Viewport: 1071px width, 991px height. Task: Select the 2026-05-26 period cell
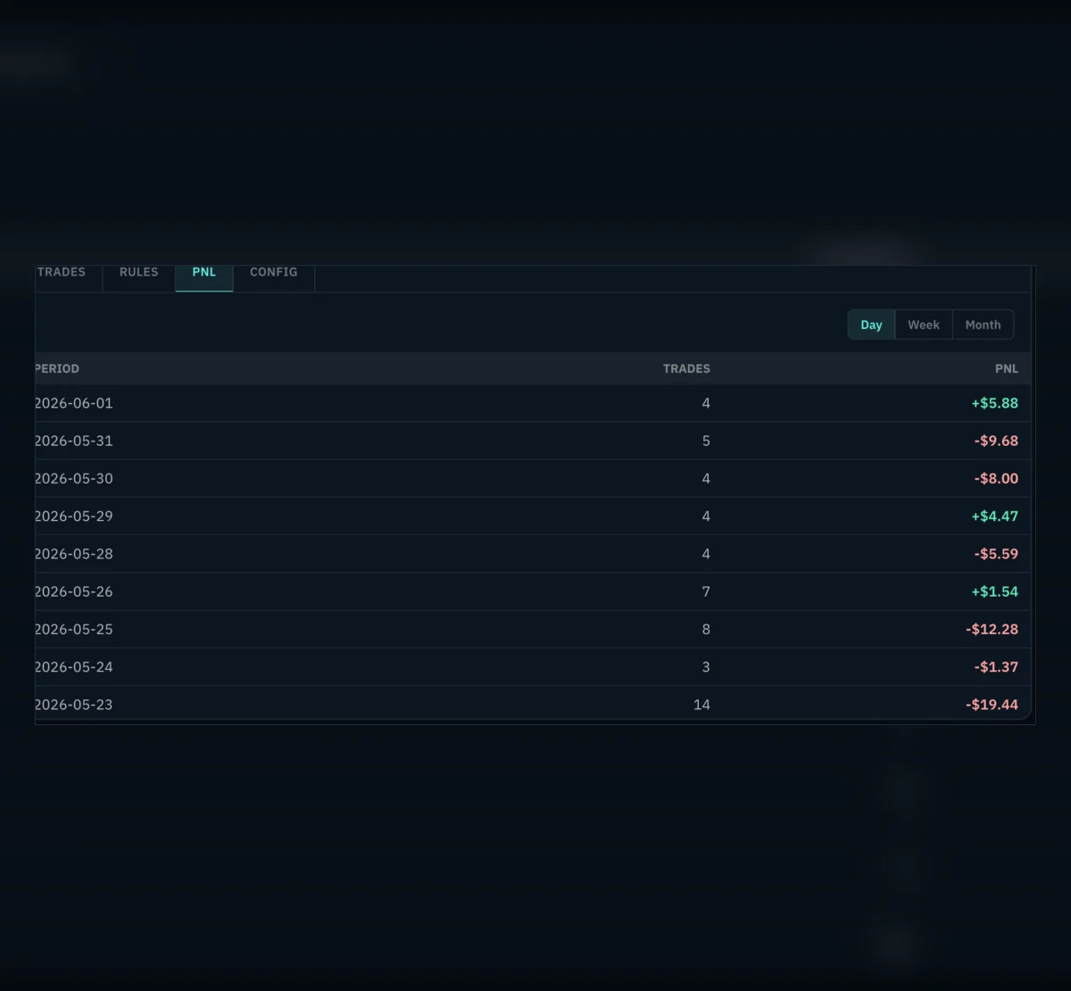[x=74, y=591]
